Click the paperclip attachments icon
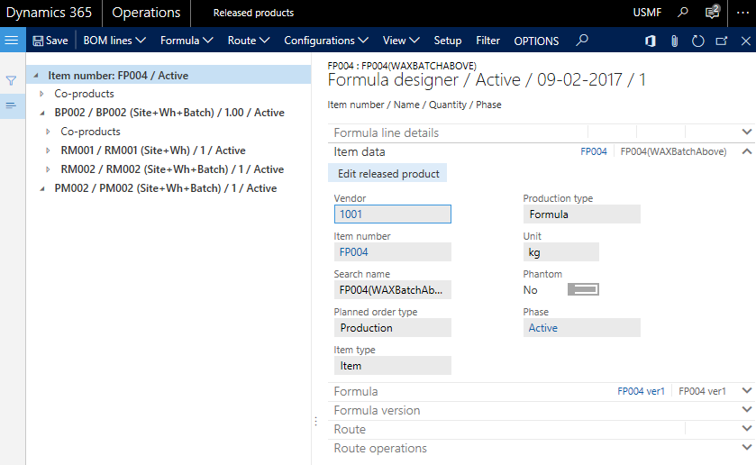The height and width of the screenshot is (465, 756). point(674,41)
